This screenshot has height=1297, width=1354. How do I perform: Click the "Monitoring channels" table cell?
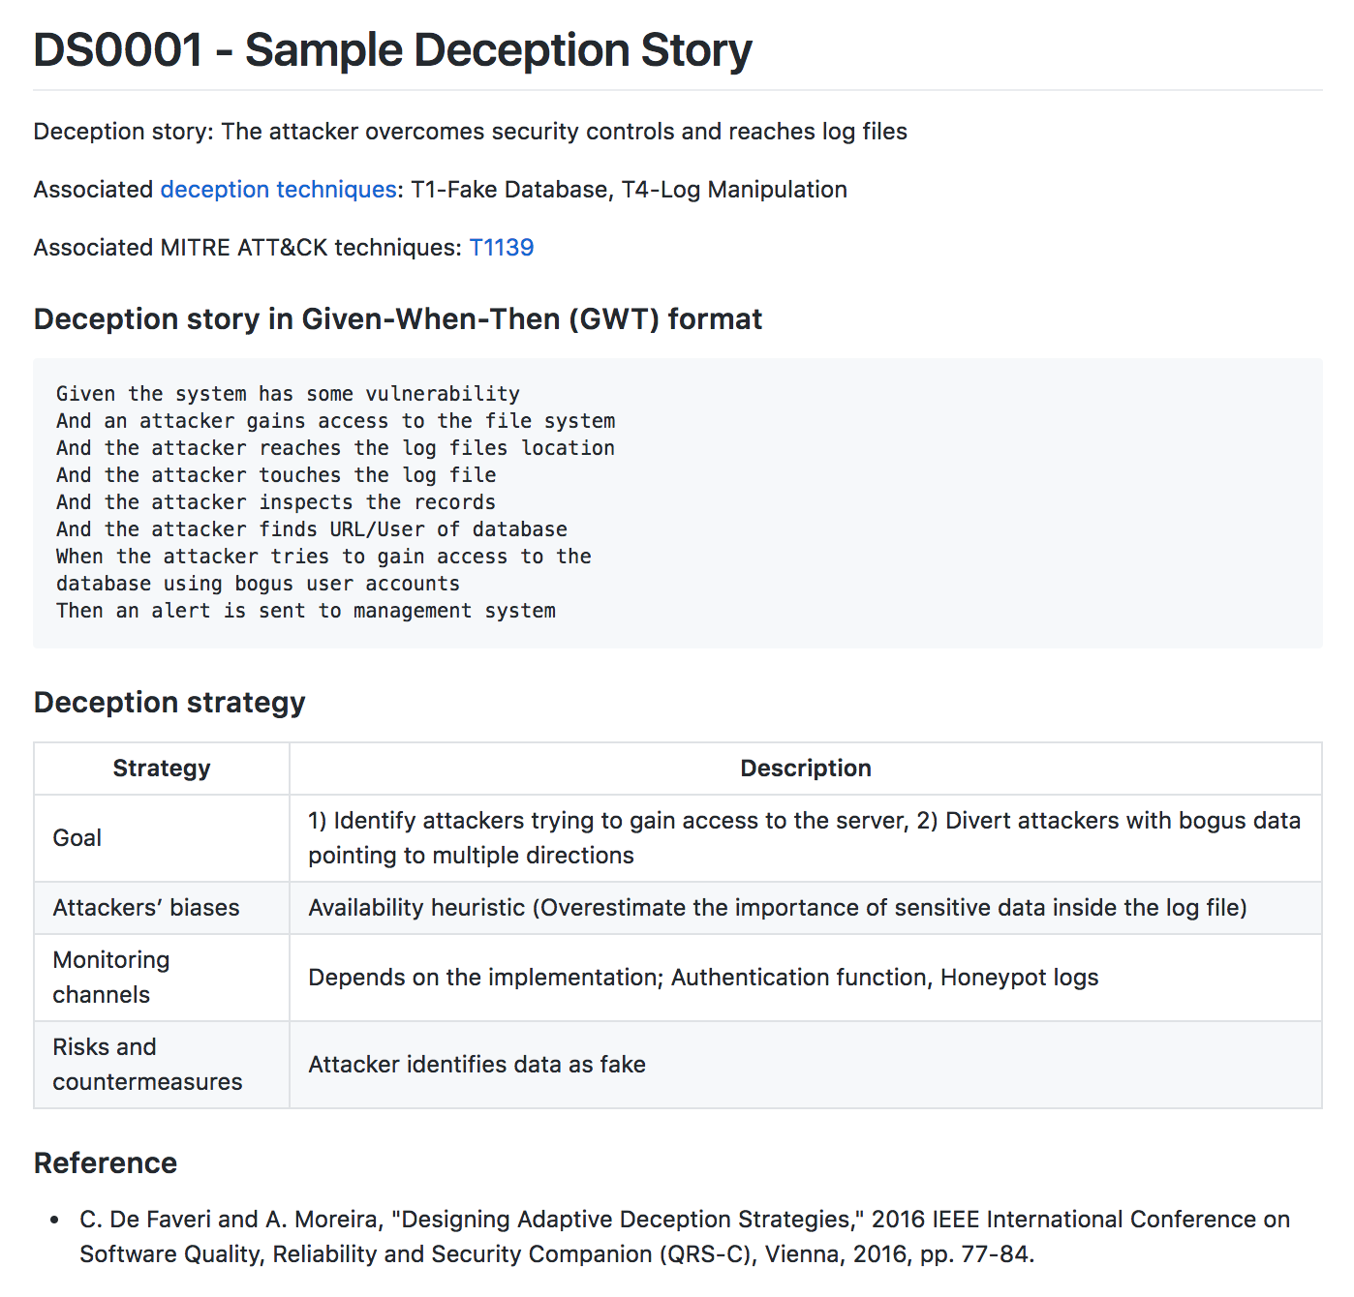162,978
